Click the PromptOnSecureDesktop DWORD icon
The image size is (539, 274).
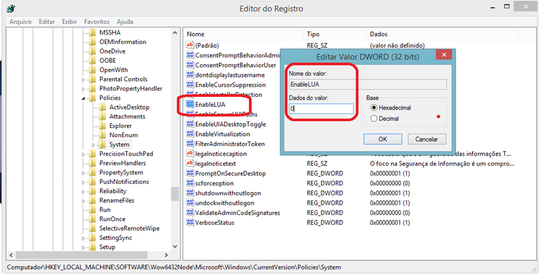190,173
